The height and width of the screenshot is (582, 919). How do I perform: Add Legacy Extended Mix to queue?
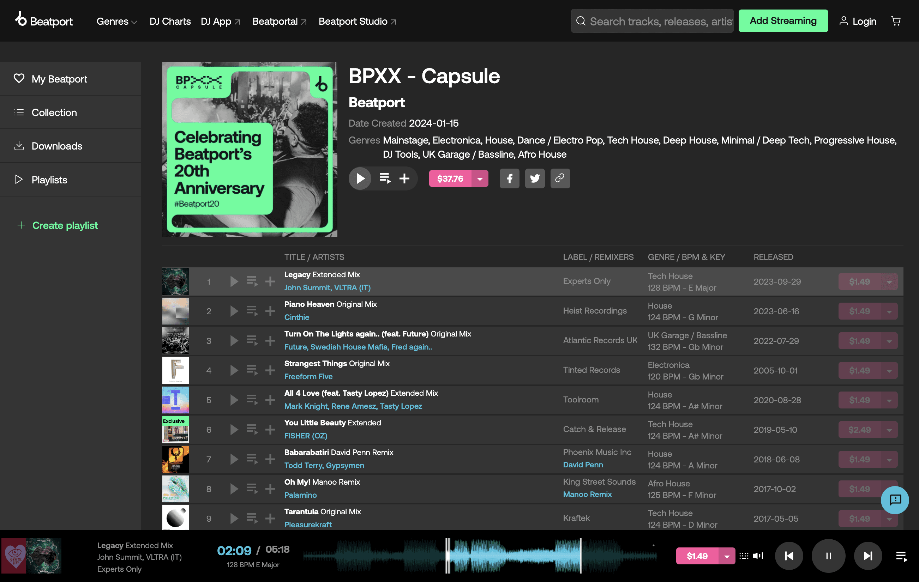pyautogui.click(x=252, y=281)
